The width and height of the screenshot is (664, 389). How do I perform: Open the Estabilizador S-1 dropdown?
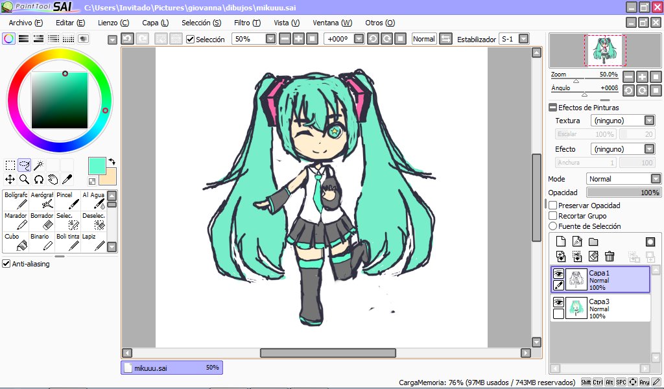coord(524,39)
